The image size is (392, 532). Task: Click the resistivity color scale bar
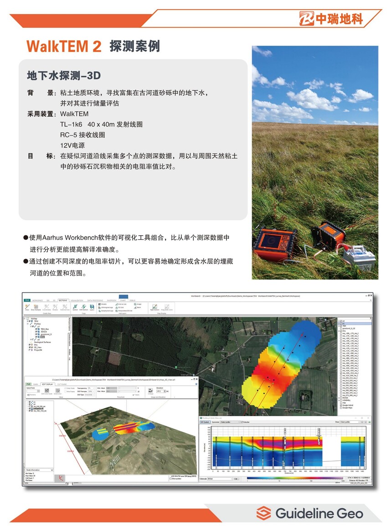(x=295, y=478)
